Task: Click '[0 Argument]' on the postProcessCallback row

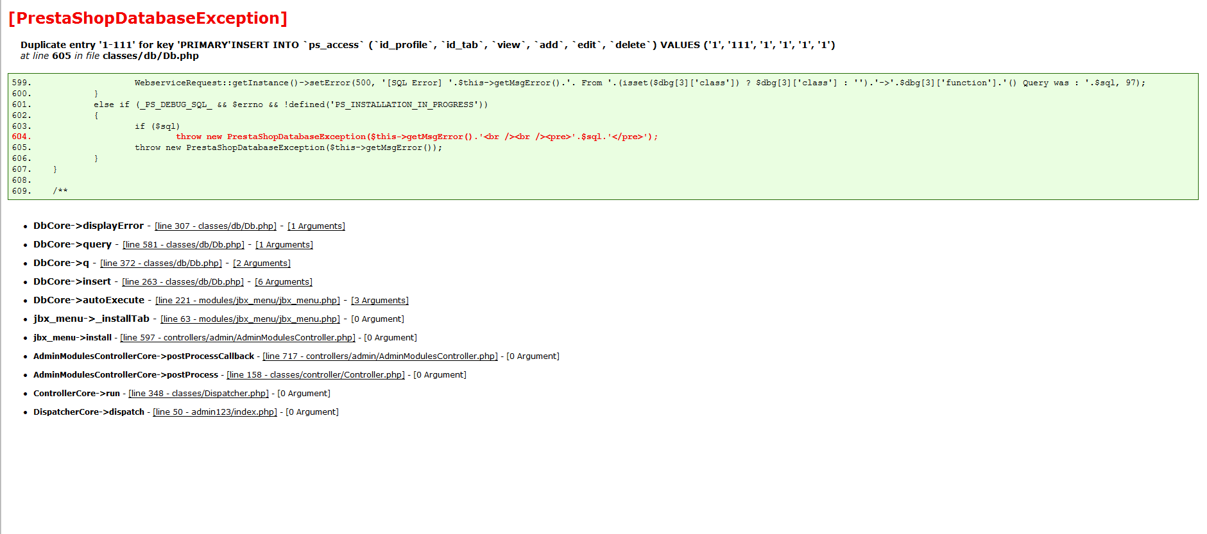Action: click(x=533, y=356)
